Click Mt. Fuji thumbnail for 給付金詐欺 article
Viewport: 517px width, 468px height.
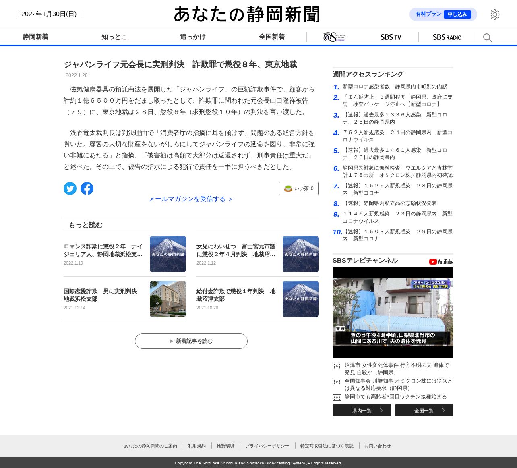(x=301, y=299)
